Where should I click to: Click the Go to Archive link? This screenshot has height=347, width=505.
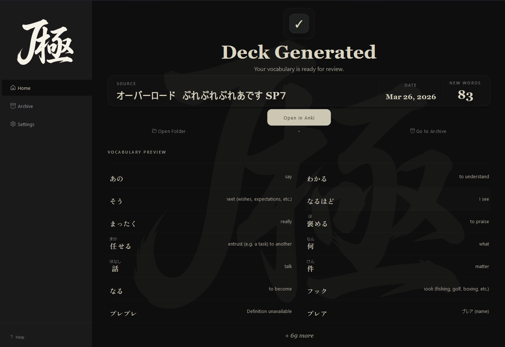(x=431, y=131)
